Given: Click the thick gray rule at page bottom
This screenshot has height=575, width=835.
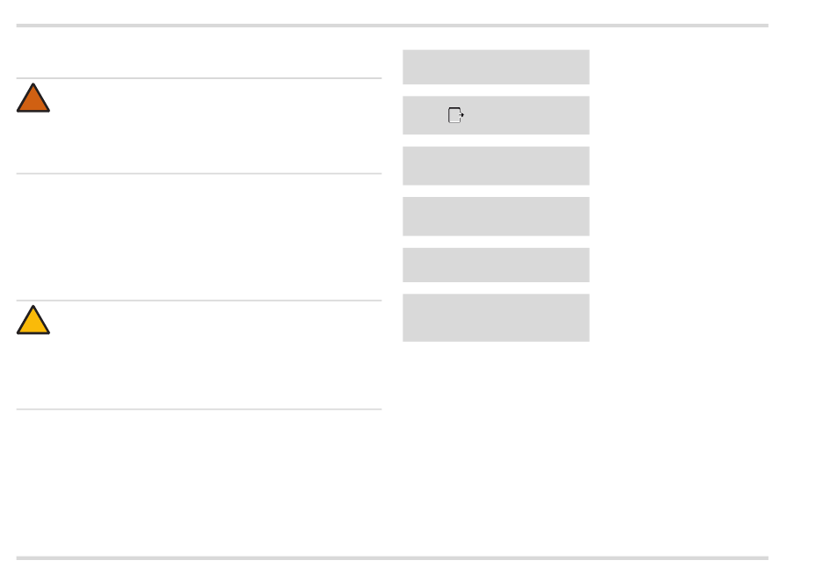Looking at the screenshot, I should [x=392, y=557].
